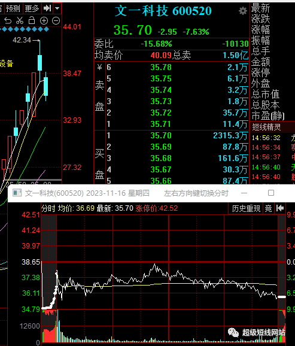Click the window icon of the 分时 popup
The height and width of the screenshot is (346, 295).
17,193
